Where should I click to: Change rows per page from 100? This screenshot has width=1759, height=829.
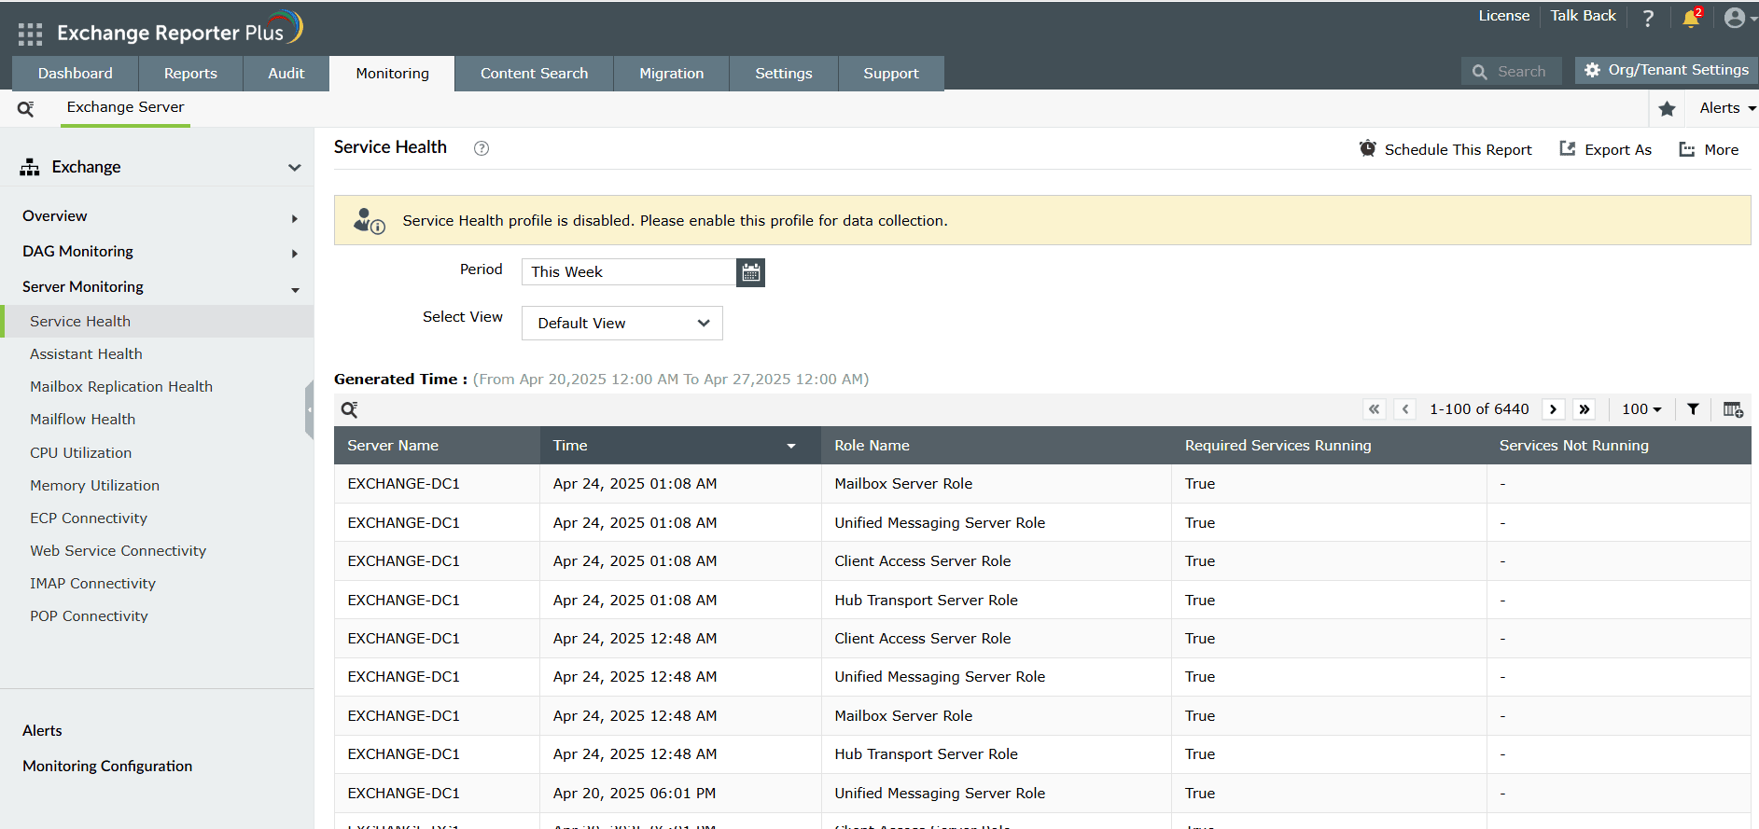coord(1641,409)
